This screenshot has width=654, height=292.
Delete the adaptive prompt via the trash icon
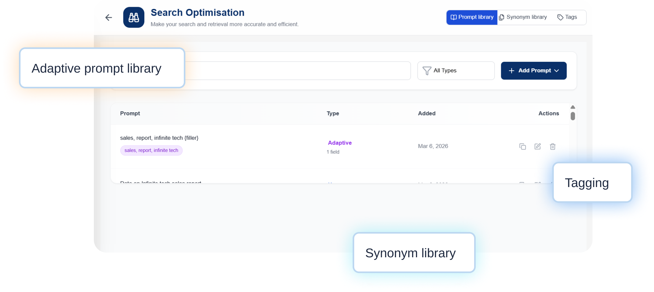553,146
